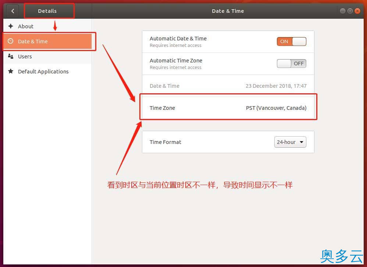Image resolution: width=367 pixels, height=267 pixels.
Task: Go to Default Applications in the sidebar
Action: 43,72
